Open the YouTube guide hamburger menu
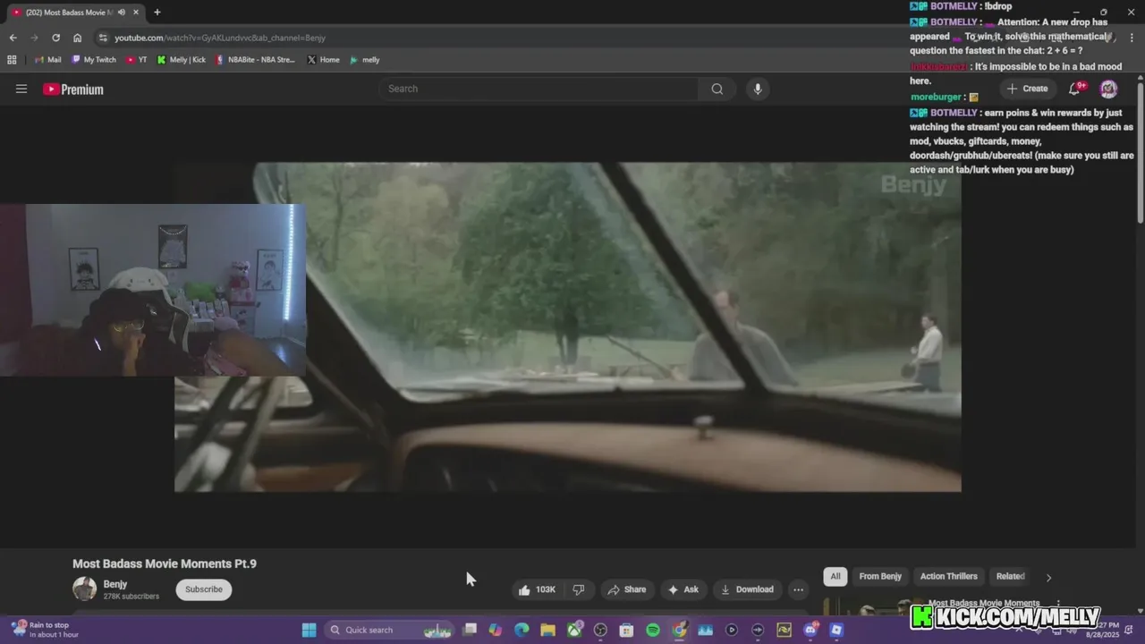 click(x=21, y=89)
